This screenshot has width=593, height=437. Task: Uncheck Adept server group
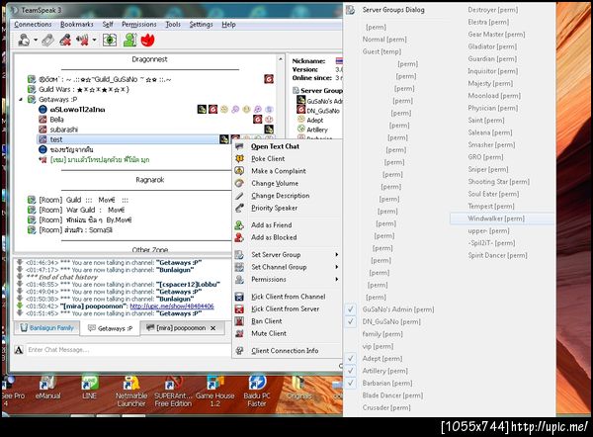351,358
